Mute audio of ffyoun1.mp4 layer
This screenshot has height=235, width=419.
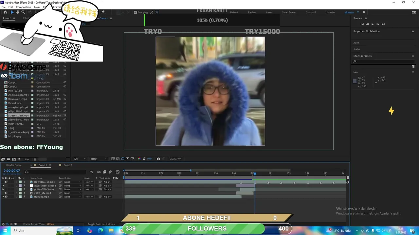click(6, 197)
